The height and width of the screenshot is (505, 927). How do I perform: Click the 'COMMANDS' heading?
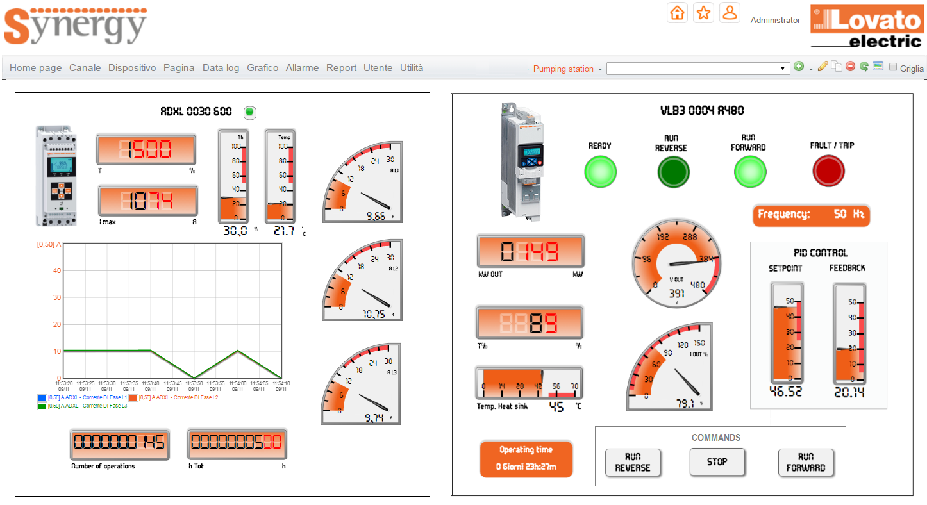pyautogui.click(x=716, y=438)
